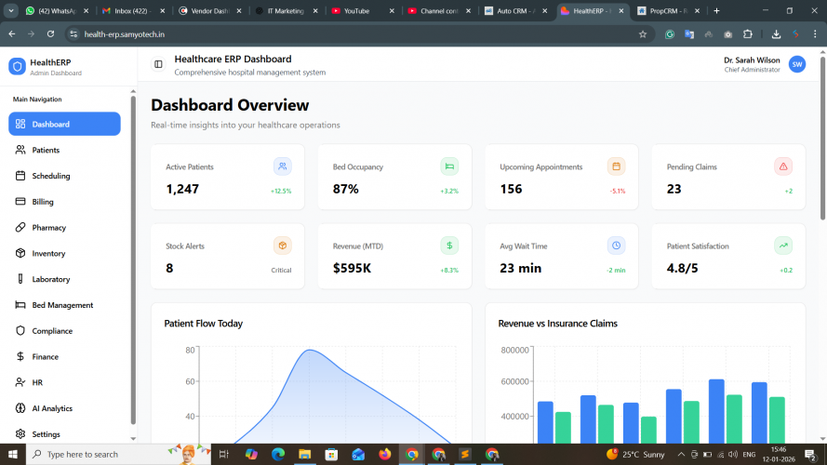Go to Scheduling section
This screenshot has width=827, height=465.
point(64,176)
